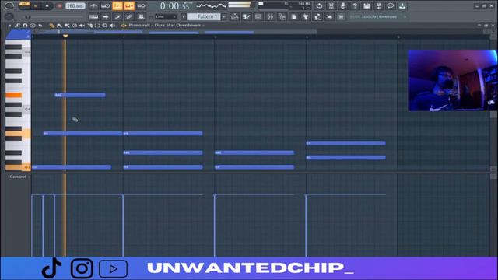The width and height of the screenshot is (498, 280).
Task: Select the Mute tool in piano roll
Action: click(82, 26)
